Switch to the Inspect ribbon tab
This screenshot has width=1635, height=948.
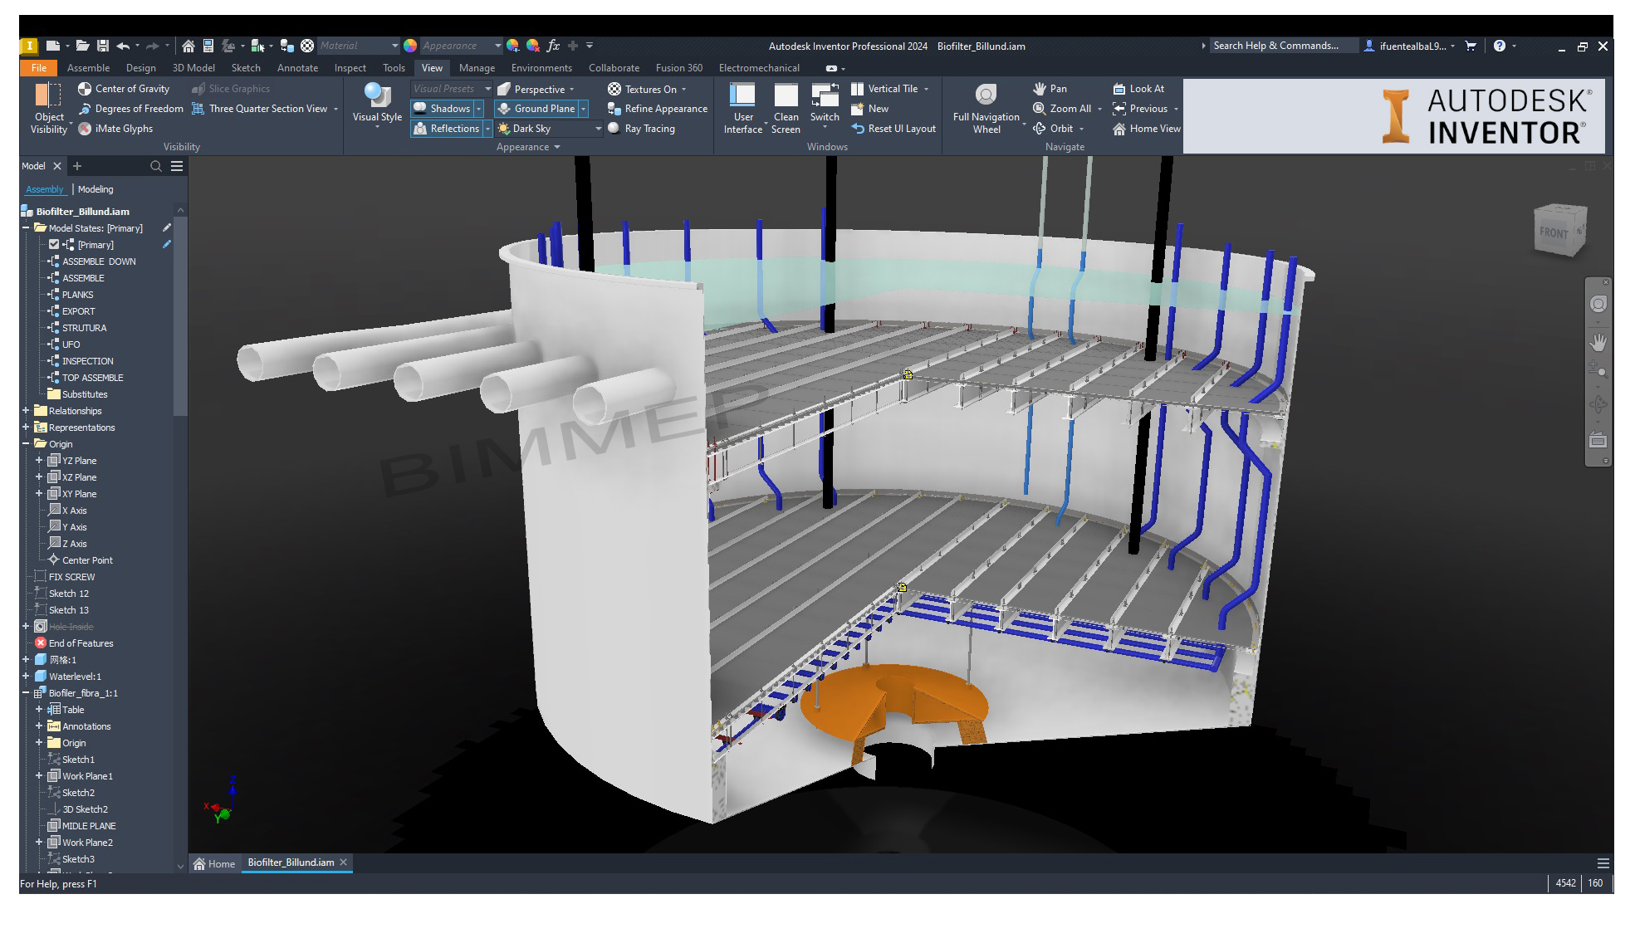point(350,68)
